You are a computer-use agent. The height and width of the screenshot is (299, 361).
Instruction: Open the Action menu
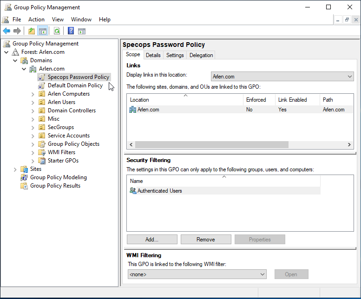(x=36, y=19)
